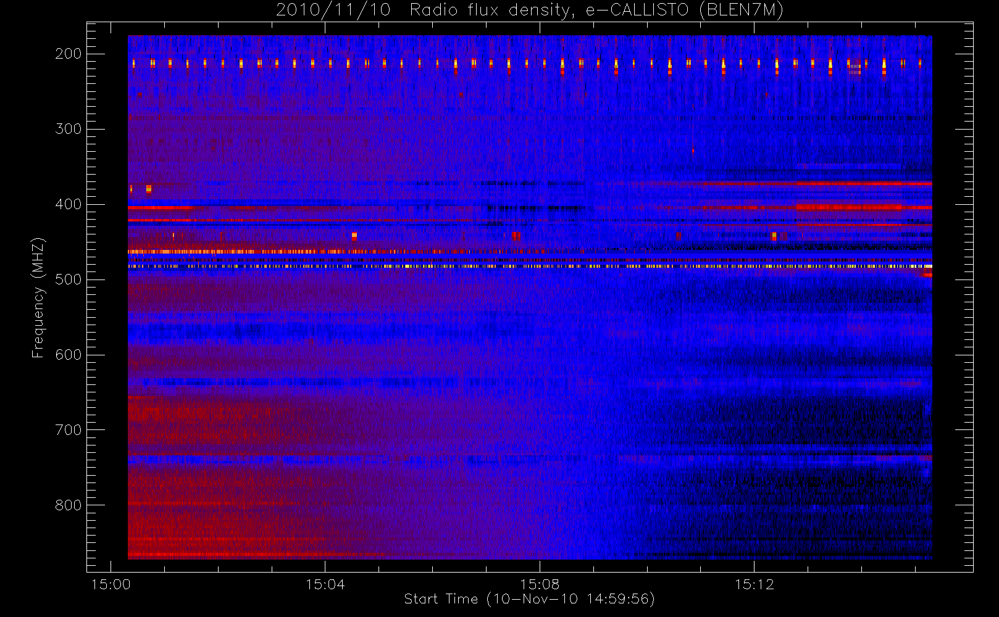Click the 500 frequency tick label
The image size is (999, 617).
[69, 280]
